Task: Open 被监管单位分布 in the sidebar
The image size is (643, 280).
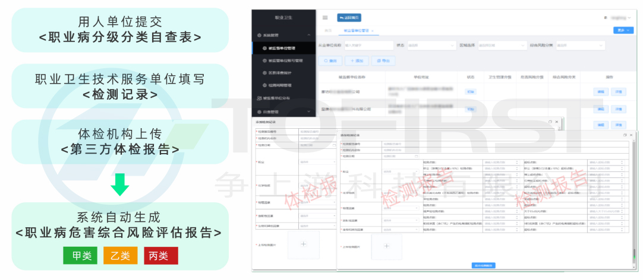Action: 284,98
